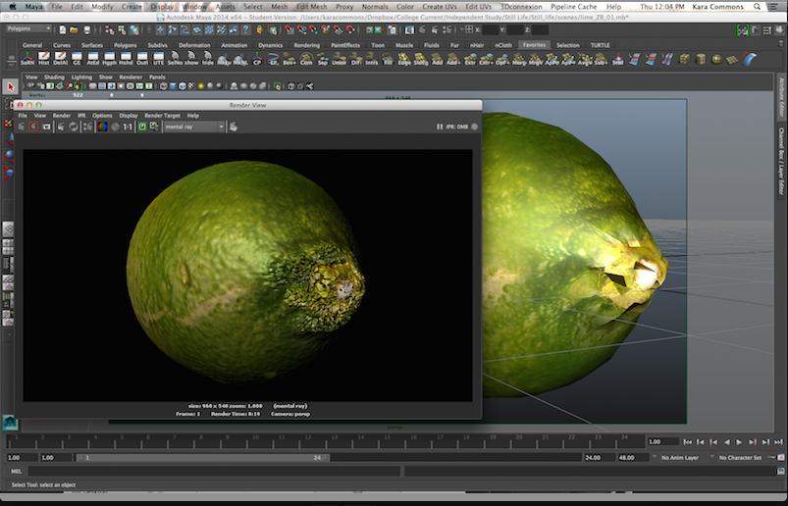Open the UTE shelf icon
The width and height of the screenshot is (788, 506).
pyautogui.click(x=159, y=58)
